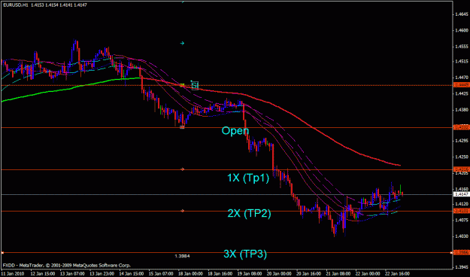Click the orange price tag of the TP3 line
This screenshot has height=277, width=470.
(462, 253)
